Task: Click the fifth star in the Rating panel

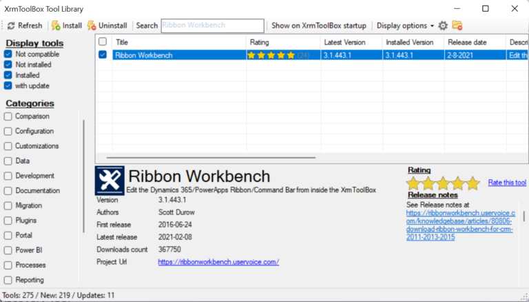Action: coord(473,183)
